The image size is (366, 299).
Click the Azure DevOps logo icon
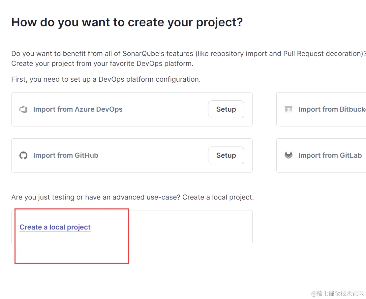coord(23,110)
